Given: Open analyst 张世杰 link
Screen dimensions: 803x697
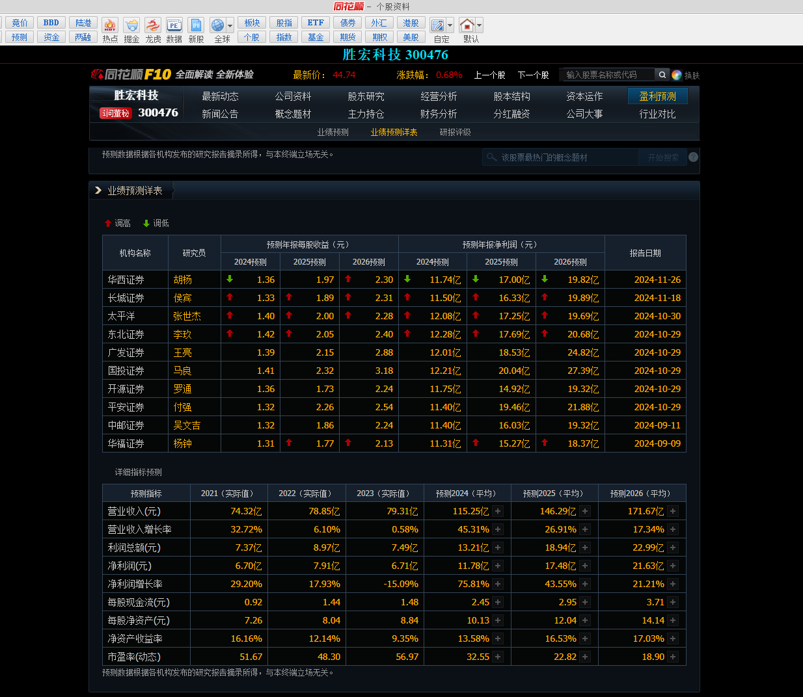Looking at the screenshot, I should point(187,316).
